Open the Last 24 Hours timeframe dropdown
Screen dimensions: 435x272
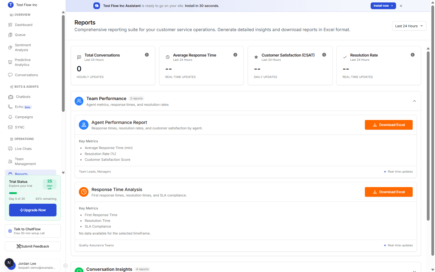pyautogui.click(x=409, y=26)
